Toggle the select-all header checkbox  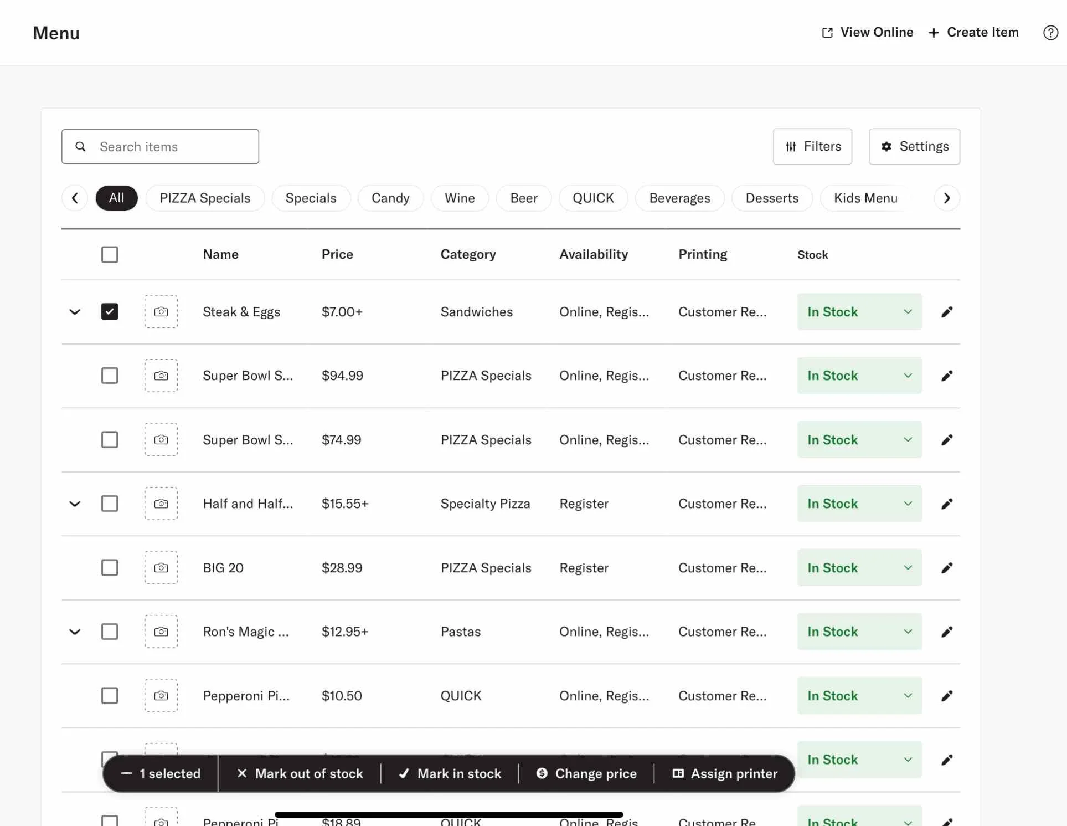coord(110,255)
